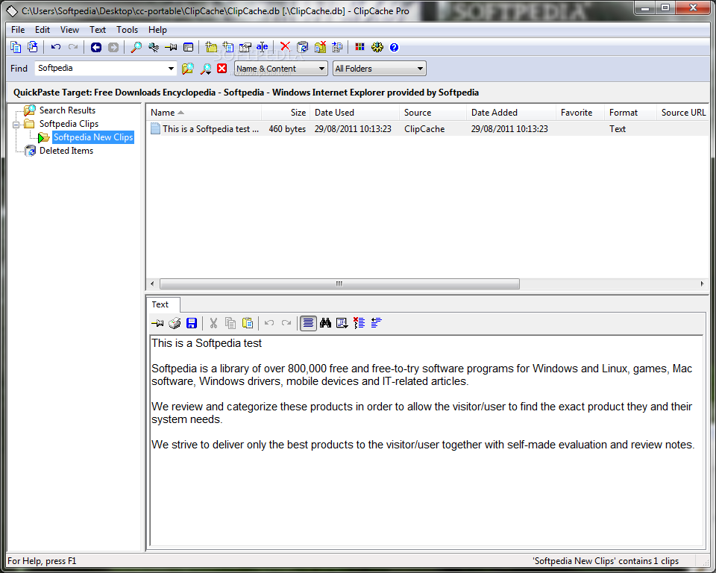Click the binoculars Find text icon
The width and height of the screenshot is (716, 573).
(x=325, y=323)
